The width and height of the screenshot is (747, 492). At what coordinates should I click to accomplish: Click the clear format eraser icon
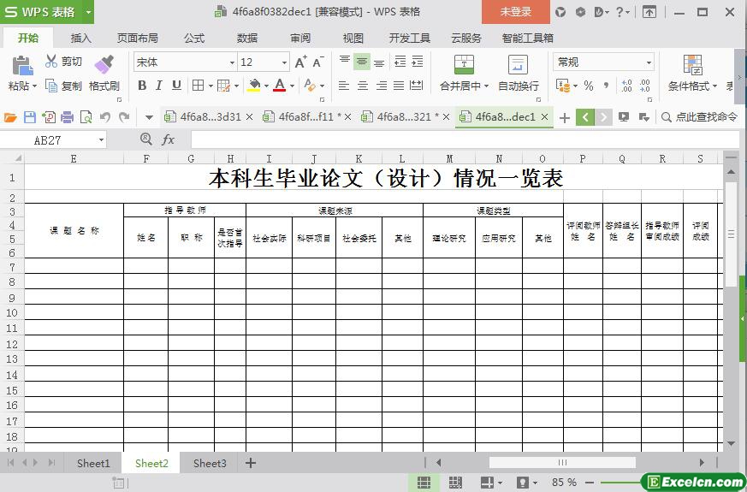[x=310, y=86]
